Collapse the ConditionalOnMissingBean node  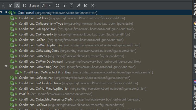coord(6,66)
